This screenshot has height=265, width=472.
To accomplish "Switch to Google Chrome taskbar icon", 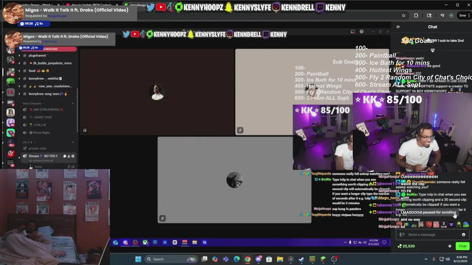I will coord(247,259).
